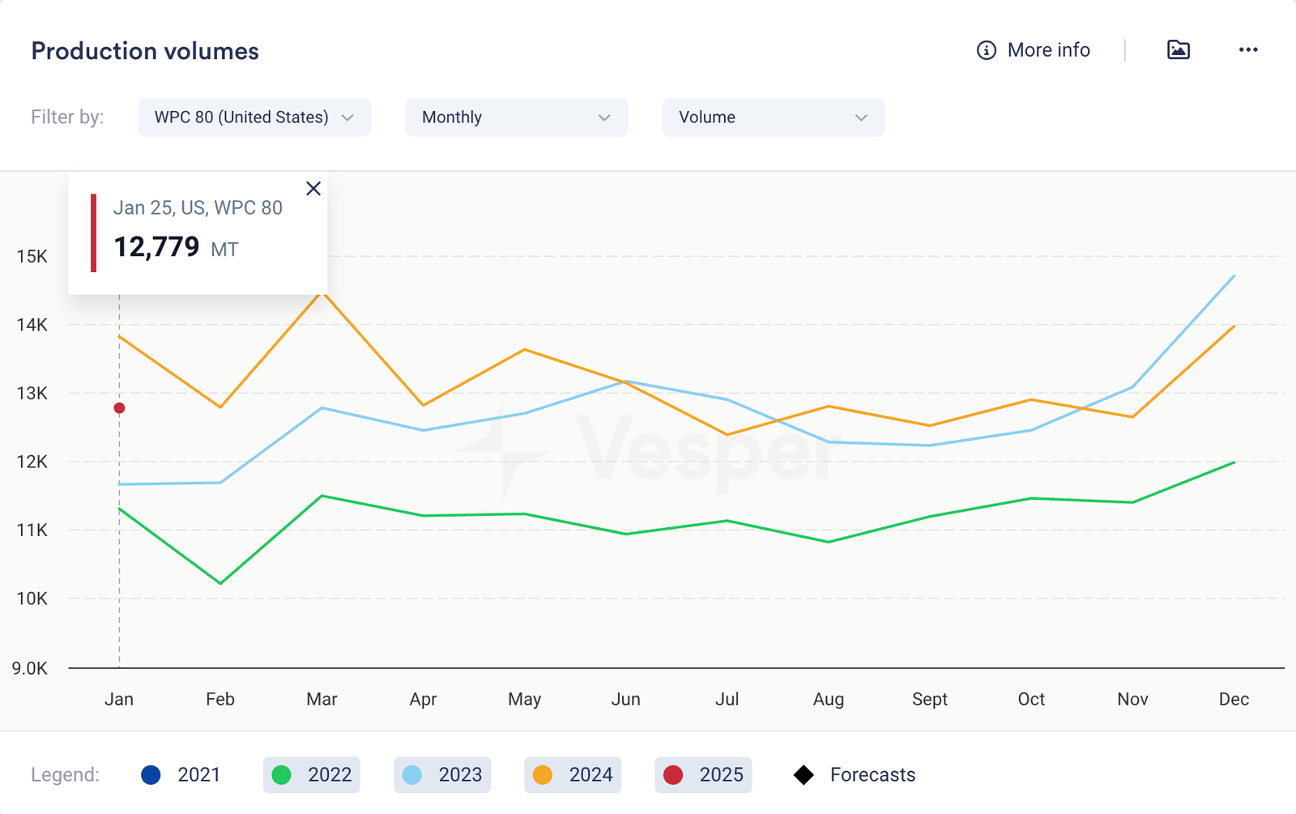Viewport: 1296px width, 814px height.
Task: Expand the Monthly frequency dropdown
Action: [516, 117]
